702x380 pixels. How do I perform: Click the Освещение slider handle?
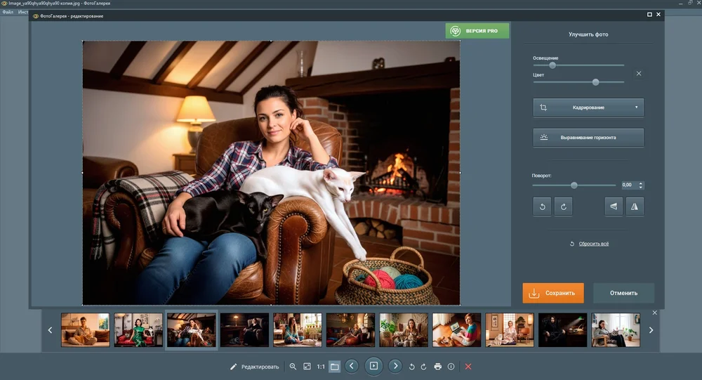(552, 65)
